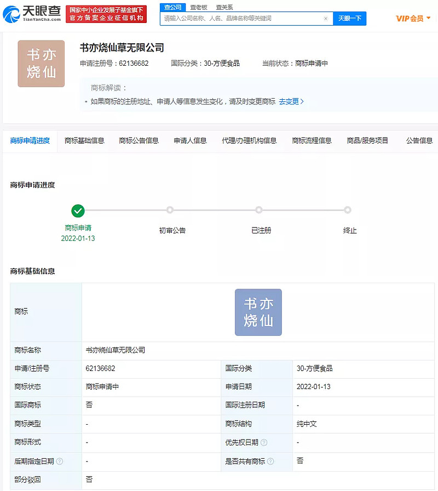The image size is (438, 491).
Task: Click the 天眼一下 search button
Action: tap(349, 19)
